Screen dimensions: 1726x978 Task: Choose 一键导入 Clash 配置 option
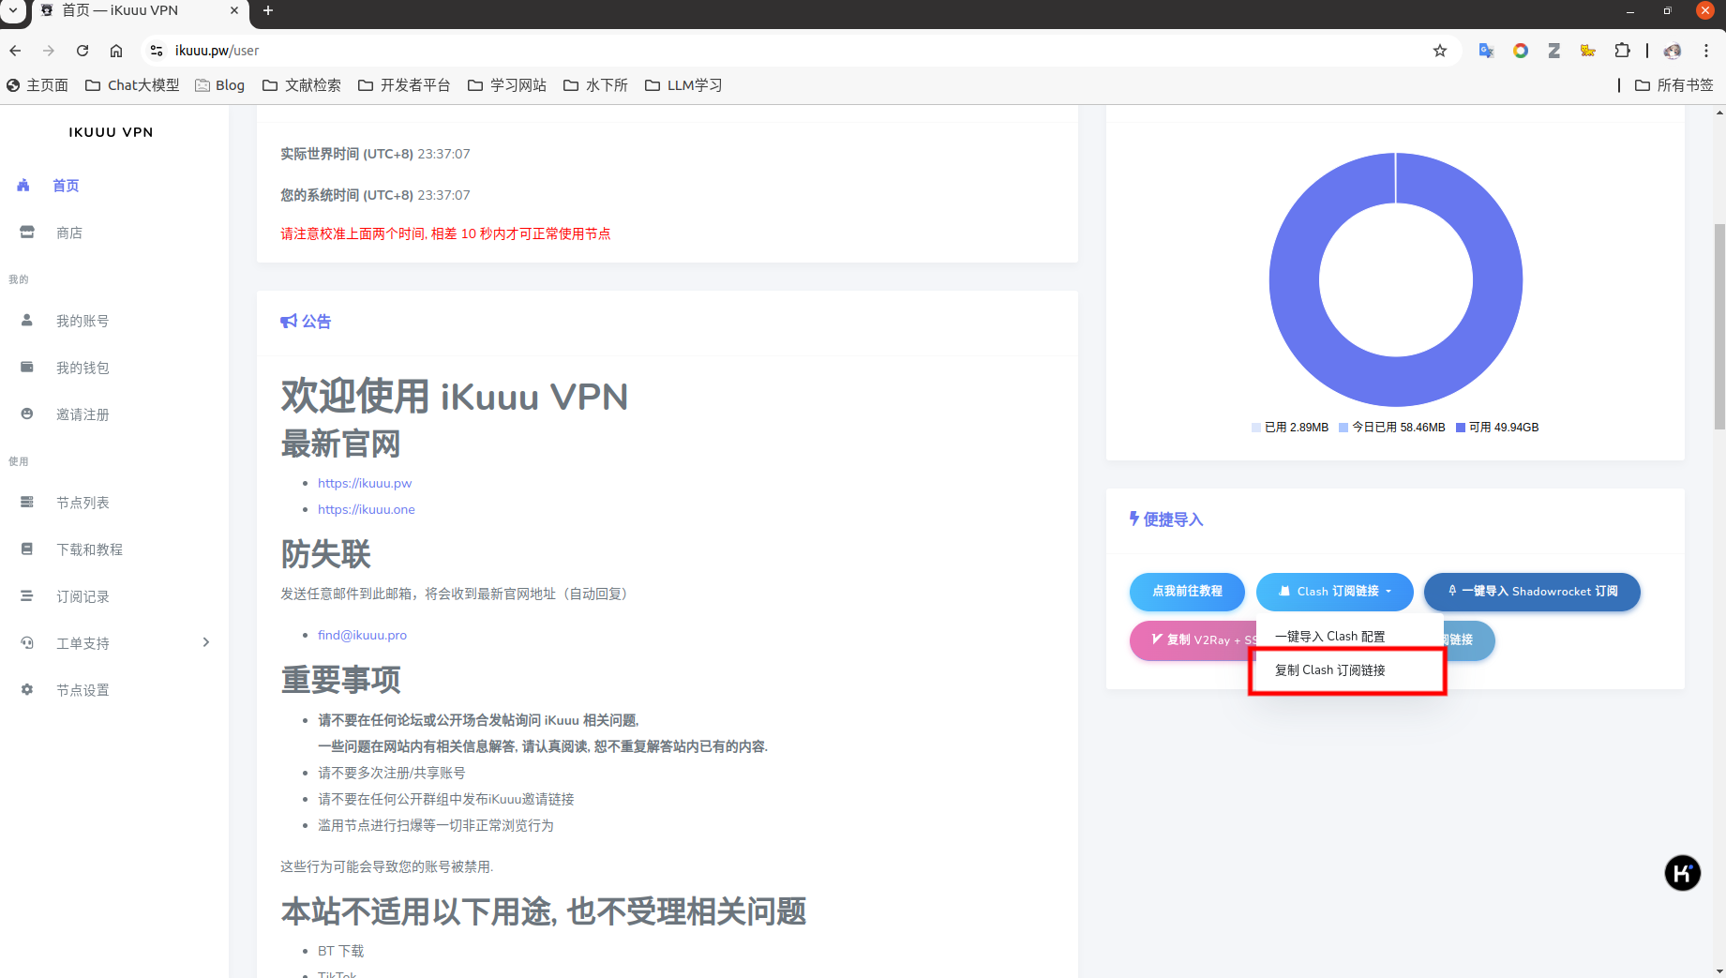(x=1329, y=637)
